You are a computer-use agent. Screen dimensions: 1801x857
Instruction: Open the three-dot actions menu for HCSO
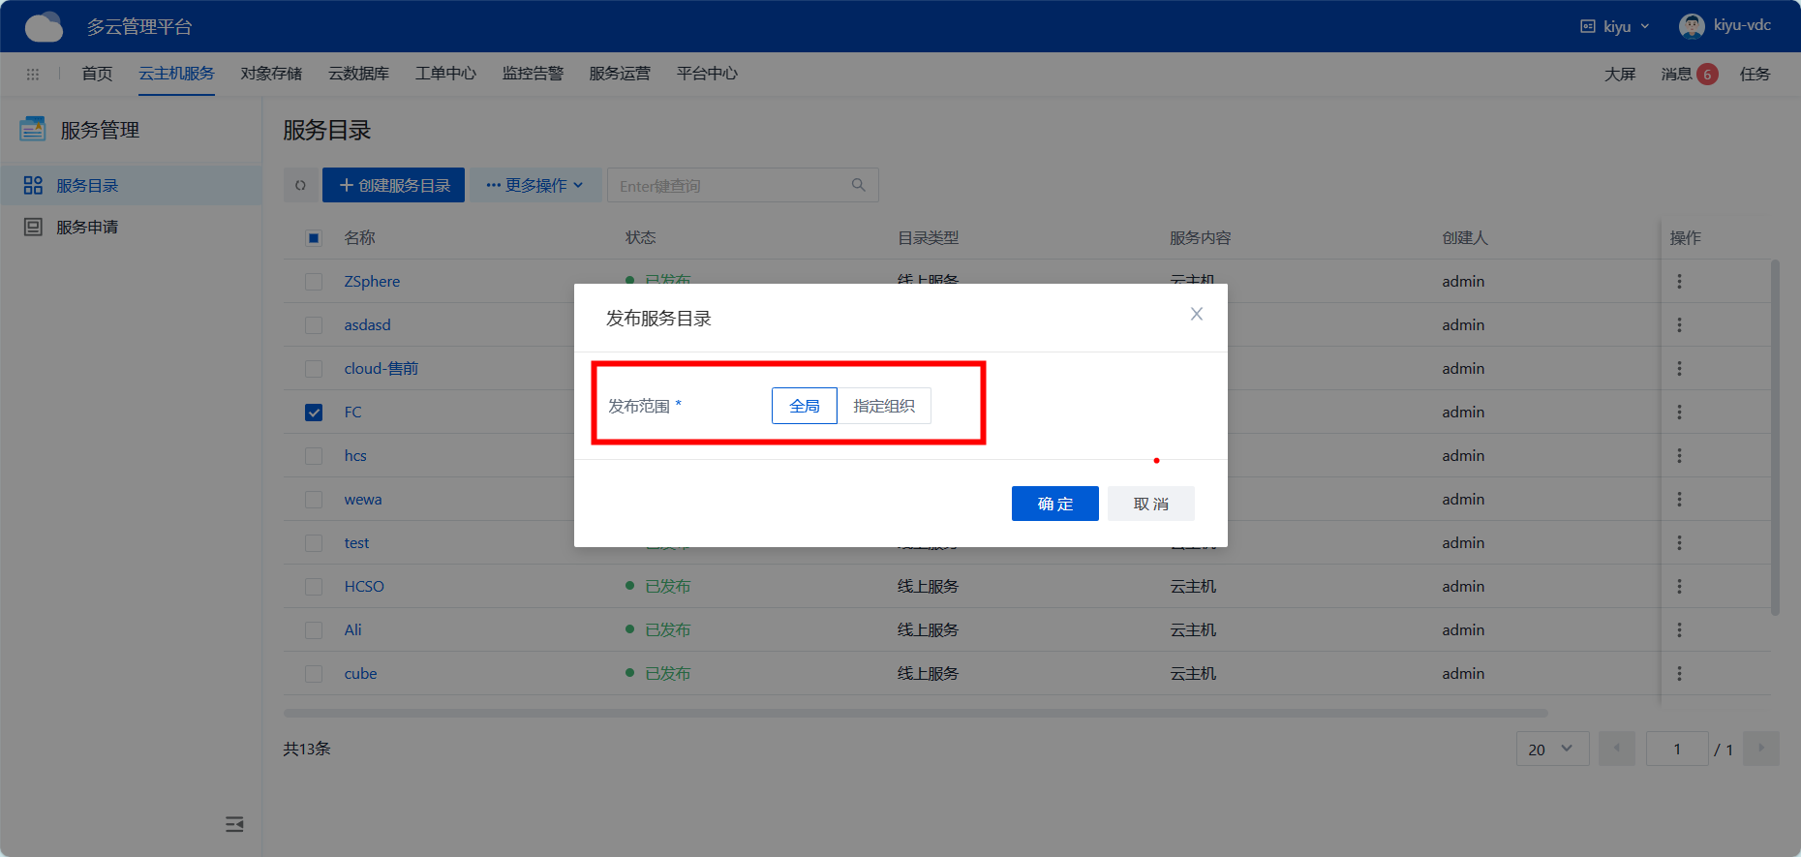point(1679,586)
